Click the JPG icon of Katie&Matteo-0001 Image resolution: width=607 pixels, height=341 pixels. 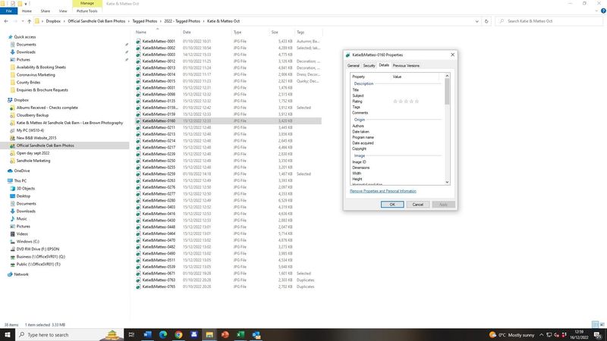138,41
